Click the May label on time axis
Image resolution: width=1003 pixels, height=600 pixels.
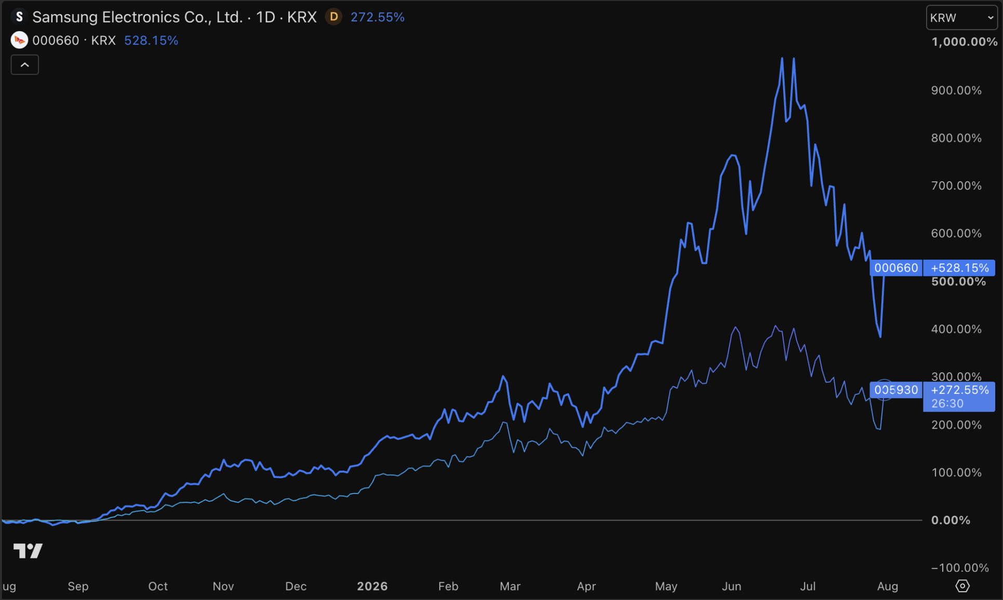666,586
